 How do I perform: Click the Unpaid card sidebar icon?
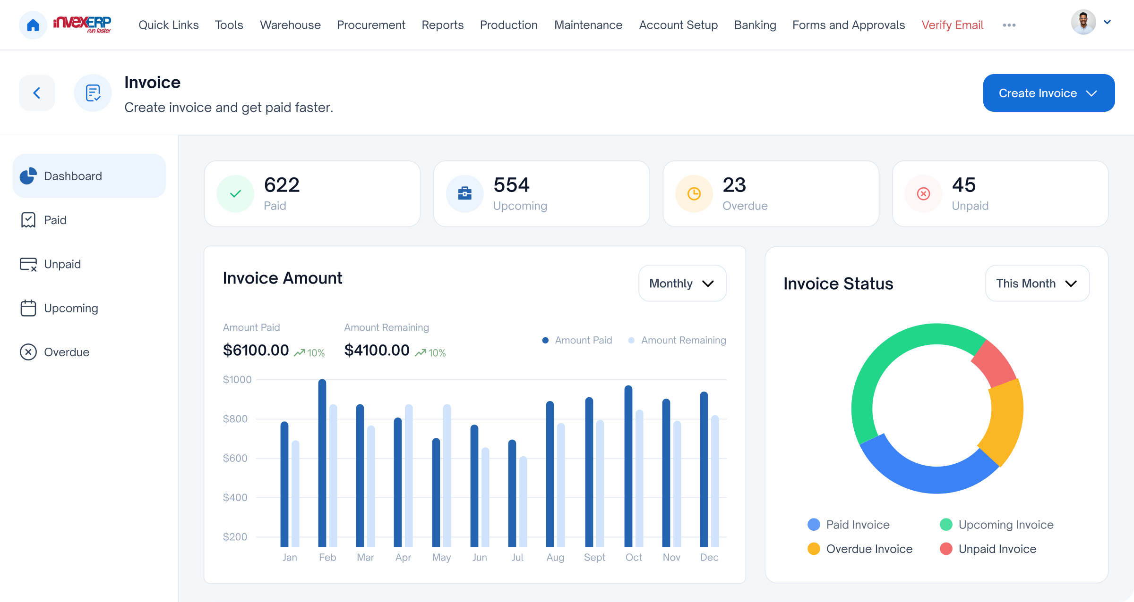(28, 264)
